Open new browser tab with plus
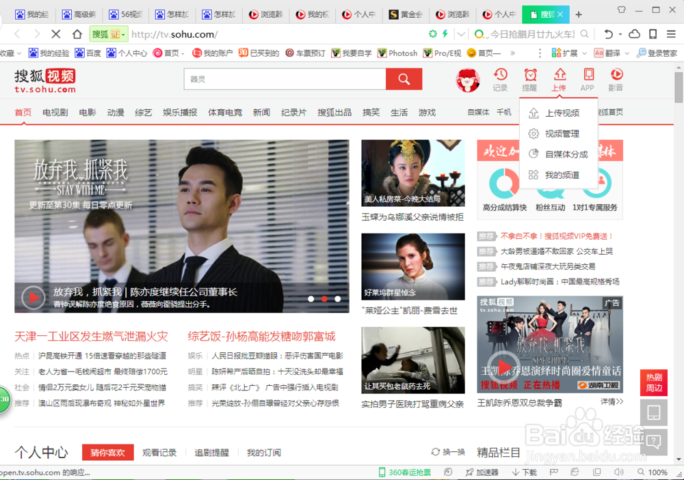The height and width of the screenshot is (480, 684). 579,14
